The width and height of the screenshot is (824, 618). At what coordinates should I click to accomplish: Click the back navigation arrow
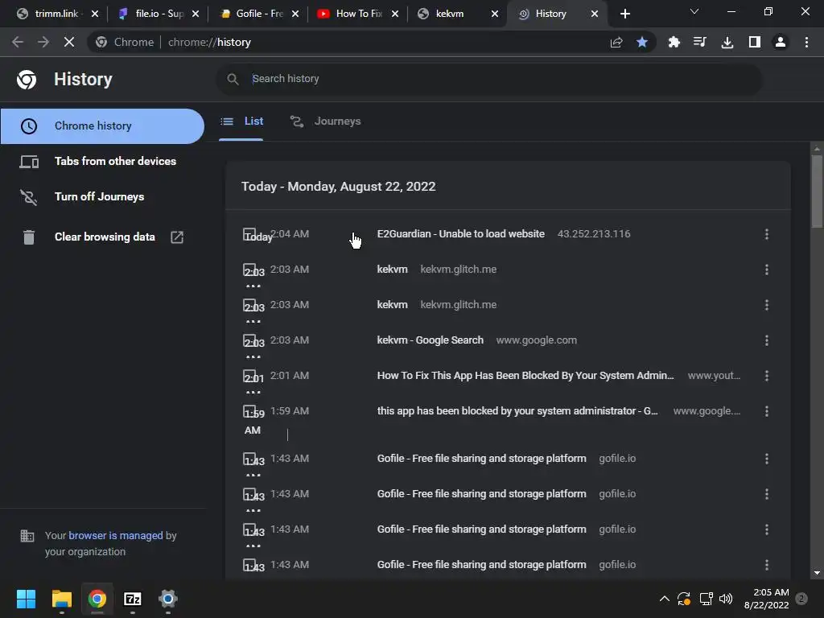[x=18, y=42]
